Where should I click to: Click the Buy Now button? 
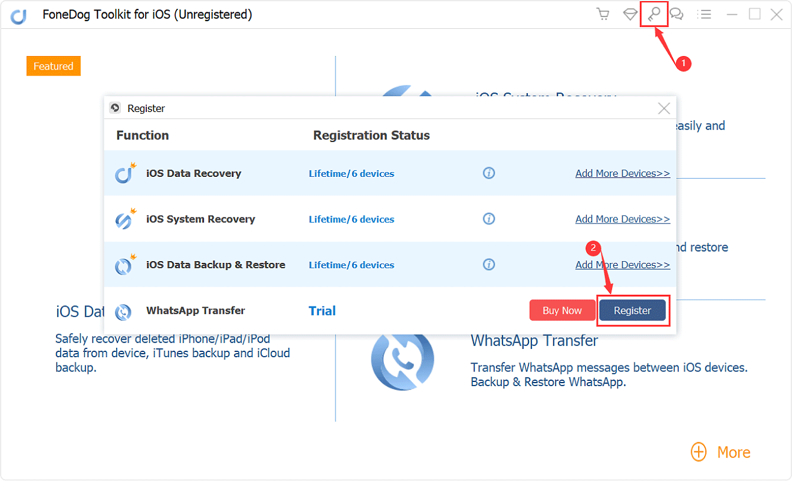pos(562,311)
